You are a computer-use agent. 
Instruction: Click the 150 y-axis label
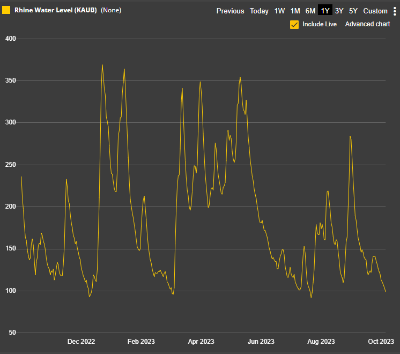[x=11, y=248]
